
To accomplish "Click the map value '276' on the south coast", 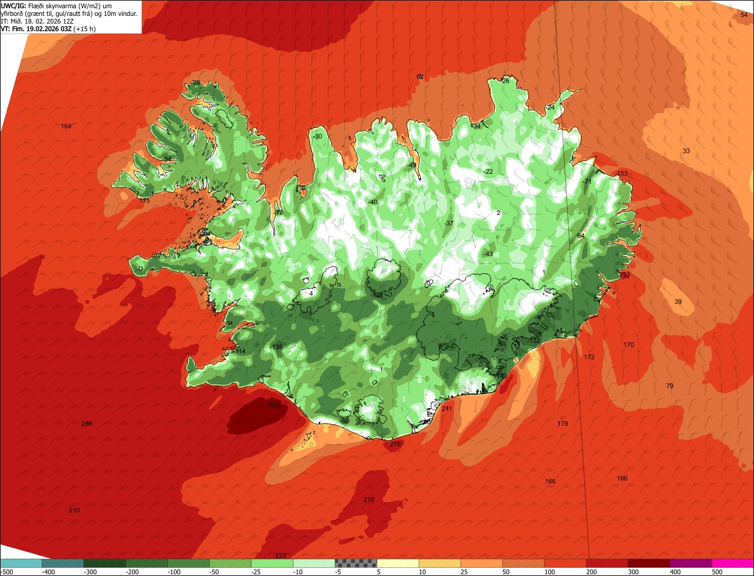I will (395, 444).
